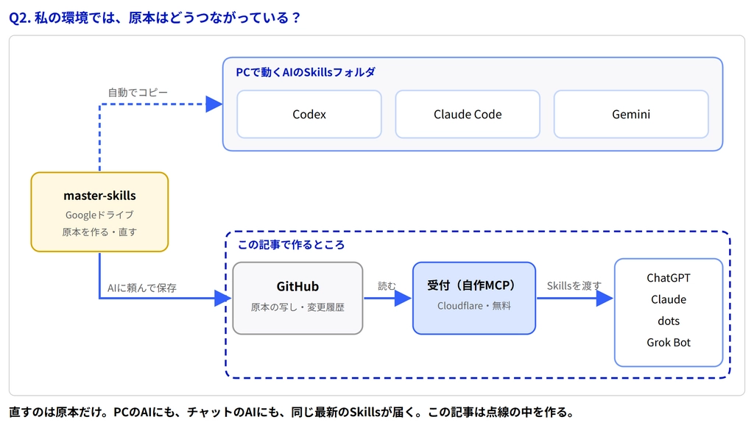Image resolution: width=754 pixels, height=428 pixels.
Task: Click the GitHub node title
Action: (x=297, y=286)
